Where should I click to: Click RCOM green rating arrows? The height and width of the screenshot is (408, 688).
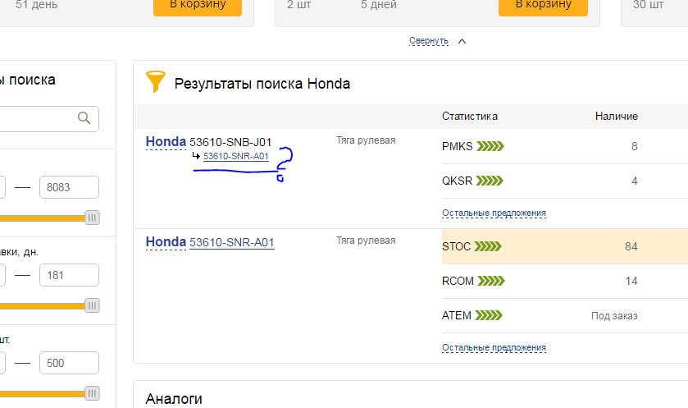(x=490, y=281)
